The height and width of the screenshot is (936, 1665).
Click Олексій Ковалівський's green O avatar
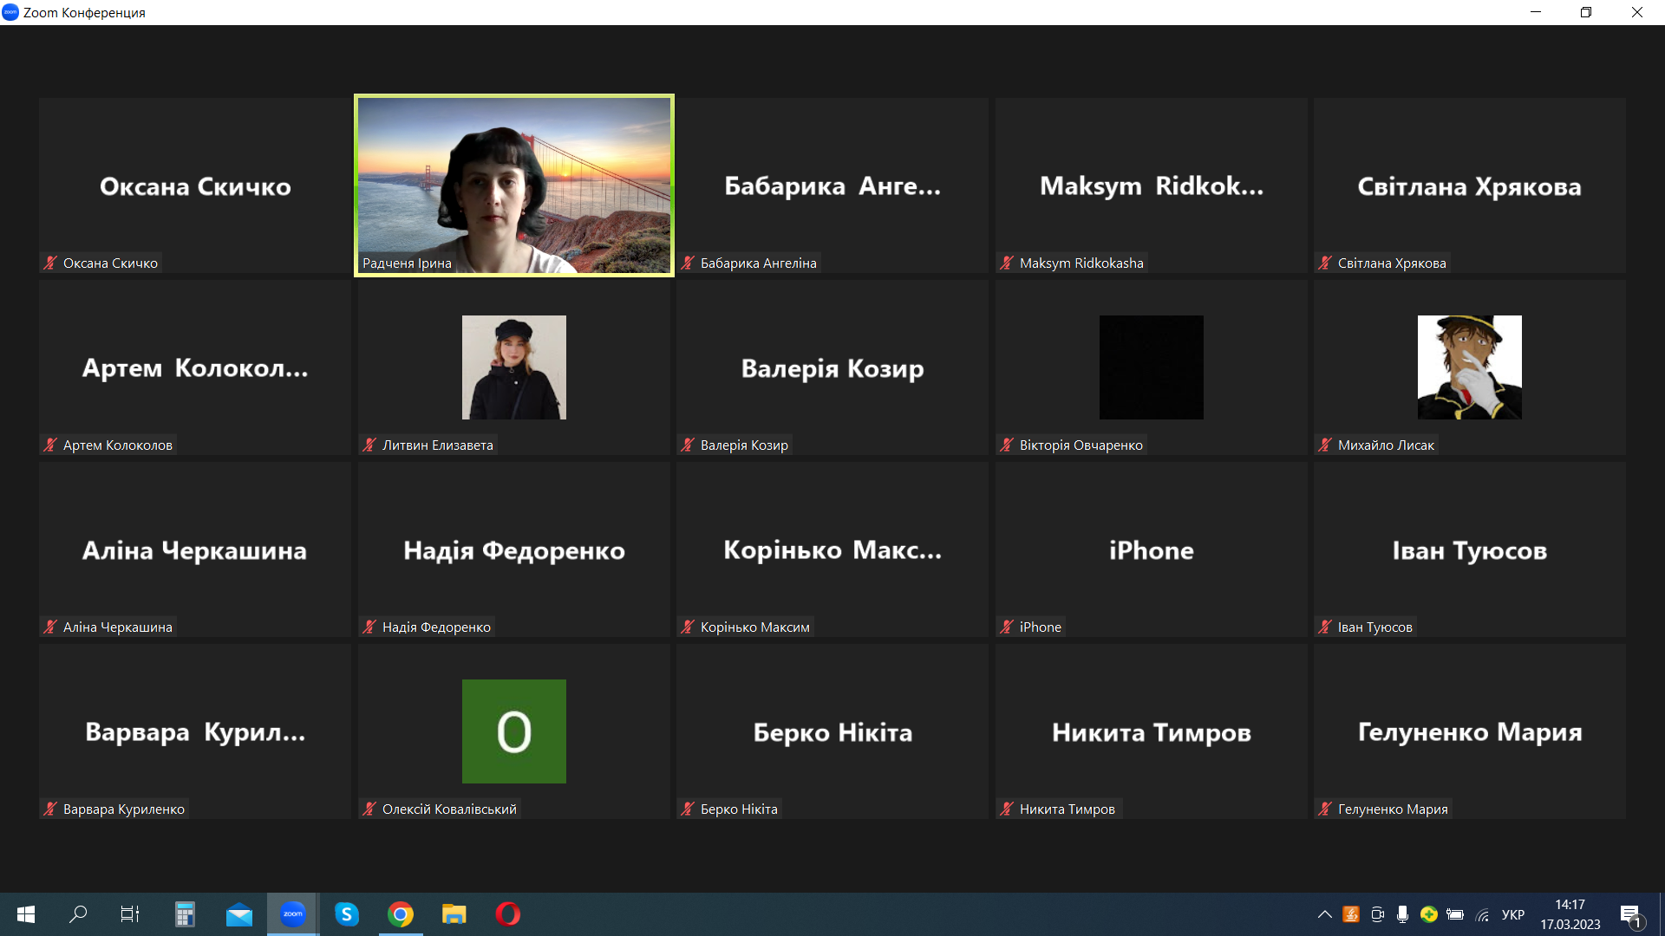click(514, 731)
